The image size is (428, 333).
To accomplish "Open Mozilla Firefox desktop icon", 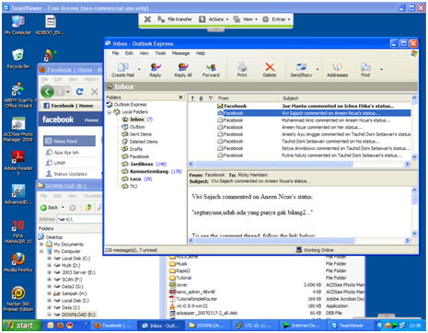I will coord(18,262).
